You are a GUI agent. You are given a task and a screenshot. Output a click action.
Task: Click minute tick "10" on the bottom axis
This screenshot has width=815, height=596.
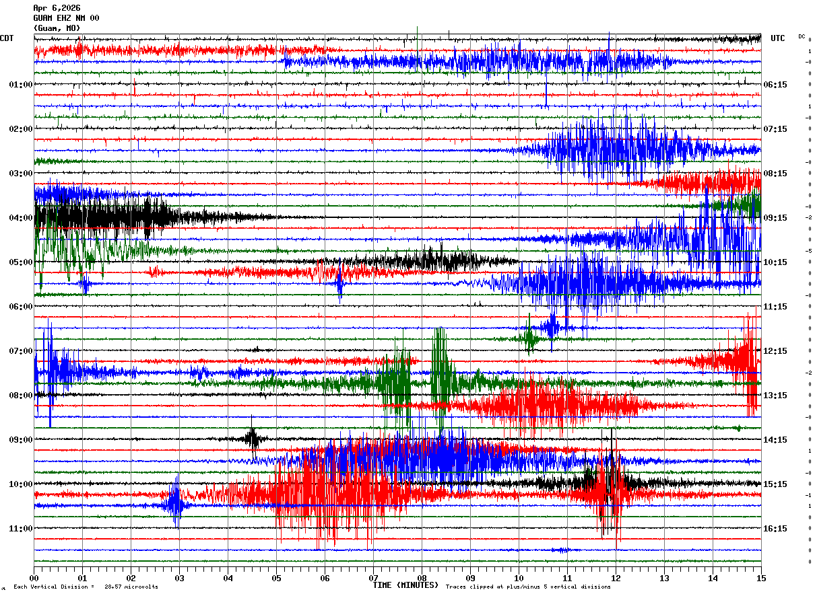point(519,578)
